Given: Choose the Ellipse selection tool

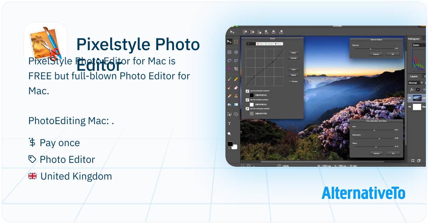Looking at the screenshot, I should [236, 52].
